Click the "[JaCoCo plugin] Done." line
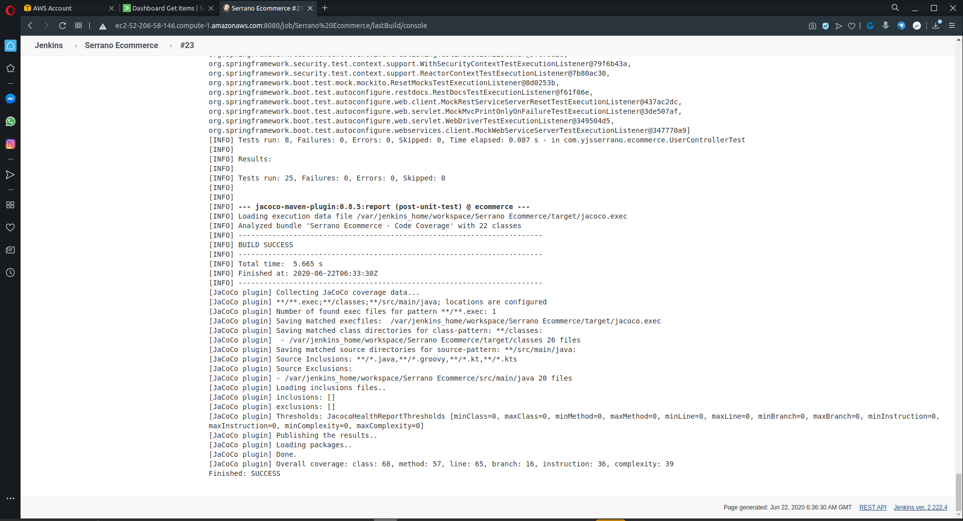Screen dimensions: 963x521 click(253, 454)
